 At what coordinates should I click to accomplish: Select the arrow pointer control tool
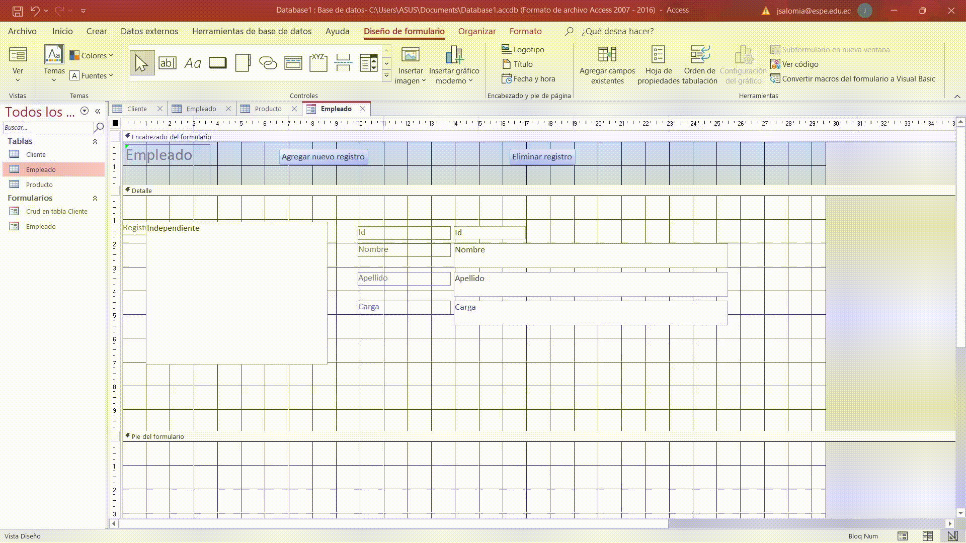(x=142, y=63)
